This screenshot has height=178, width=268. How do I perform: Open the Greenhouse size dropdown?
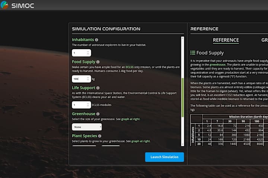click(x=87, y=127)
